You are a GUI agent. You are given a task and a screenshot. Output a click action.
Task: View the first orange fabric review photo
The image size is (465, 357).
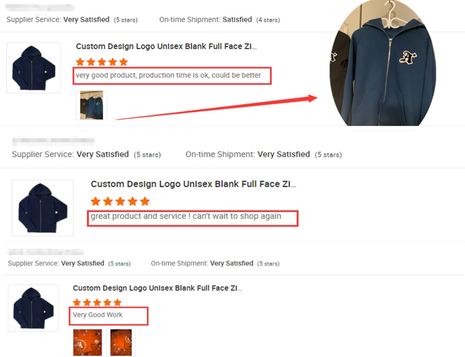click(87, 343)
